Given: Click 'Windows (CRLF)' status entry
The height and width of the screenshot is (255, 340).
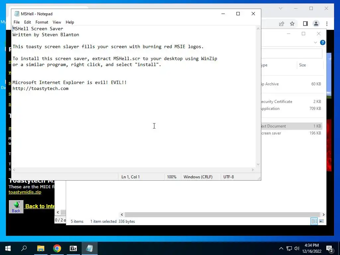Looking at the screenshot, I should 198,177.
